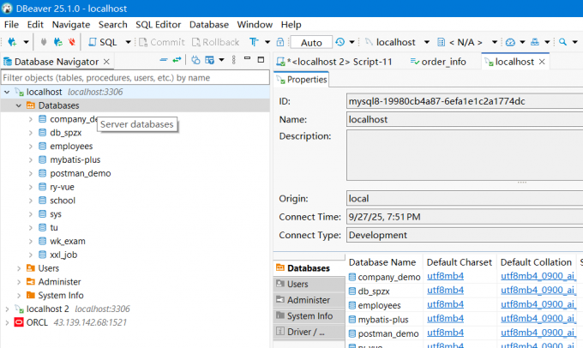Click the navigator filter objects field

pos(129,77)
